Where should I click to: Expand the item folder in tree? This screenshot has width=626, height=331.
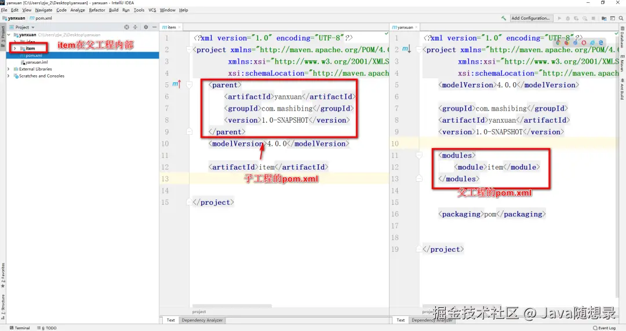click(14, 48)
